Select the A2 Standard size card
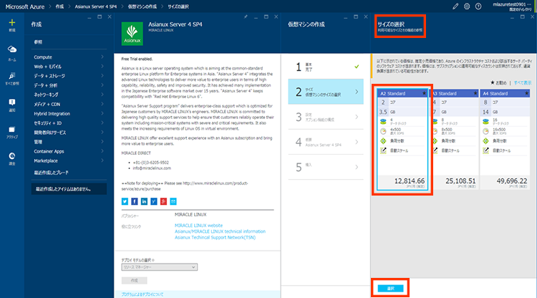 pyautogui.click(x=402, y=140)
